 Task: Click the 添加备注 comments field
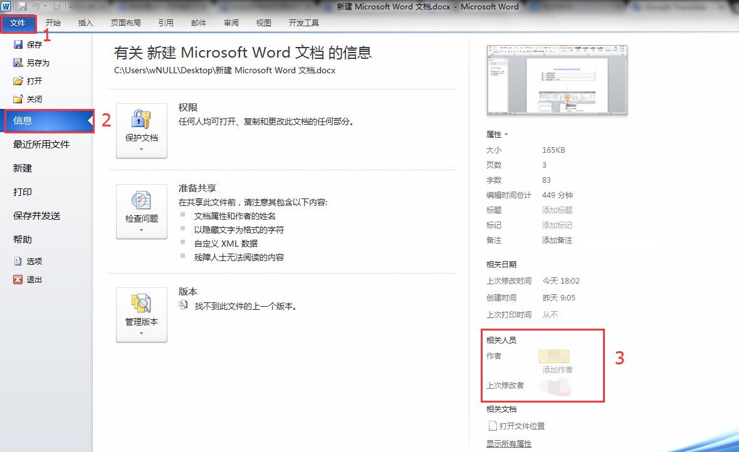557,240
